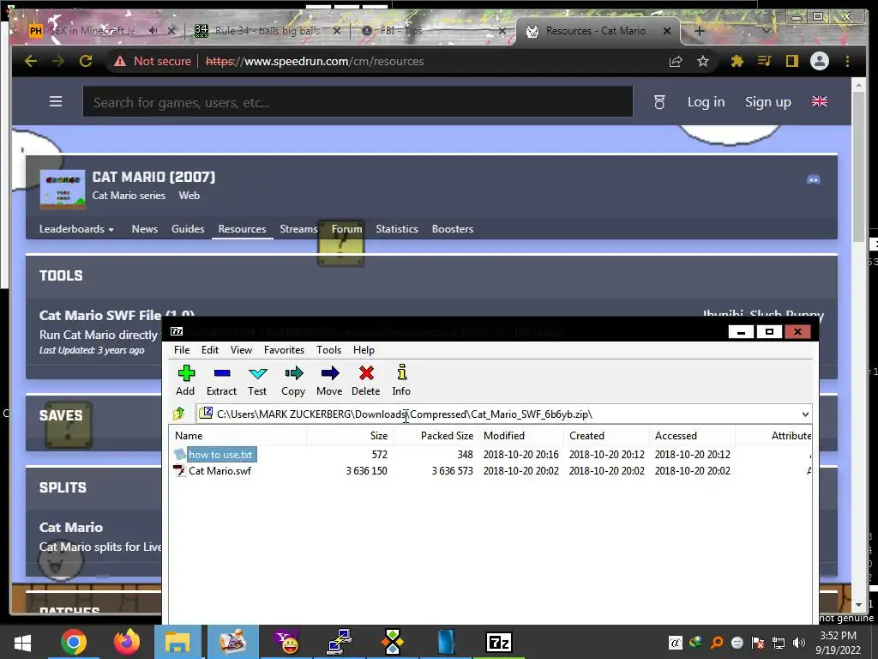
Task: Open Firefox from the taskbar
Action: (x=127, y=642)
